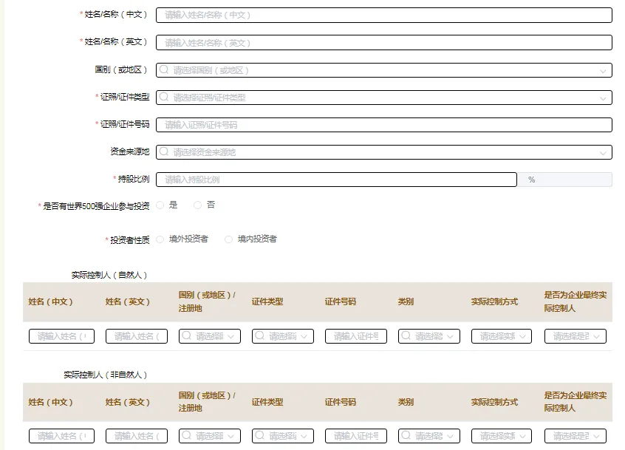Image resolution: width=625 pixels, height=450 pixels.
Task: Open 实际控制方式 dropdown in 非自然人 row
Action: [502, 436]
